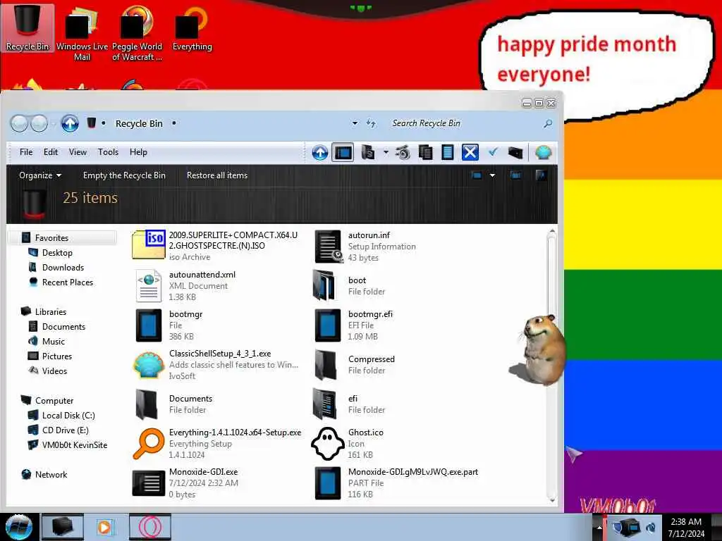
Task: Select CD Drive (E:) in navigation pane
Action: click(65, 430)
